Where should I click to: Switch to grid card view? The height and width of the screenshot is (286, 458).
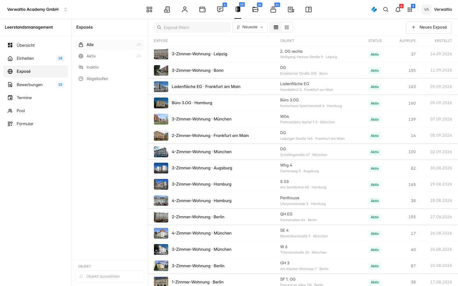(287, 27)
